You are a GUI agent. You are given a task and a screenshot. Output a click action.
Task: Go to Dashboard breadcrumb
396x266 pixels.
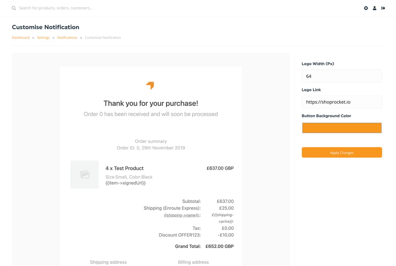coord(20,38)
